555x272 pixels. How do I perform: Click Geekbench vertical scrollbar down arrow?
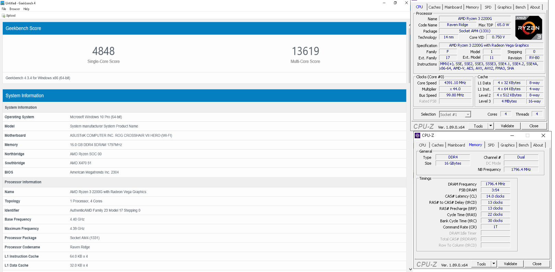(x=411, y=269)
